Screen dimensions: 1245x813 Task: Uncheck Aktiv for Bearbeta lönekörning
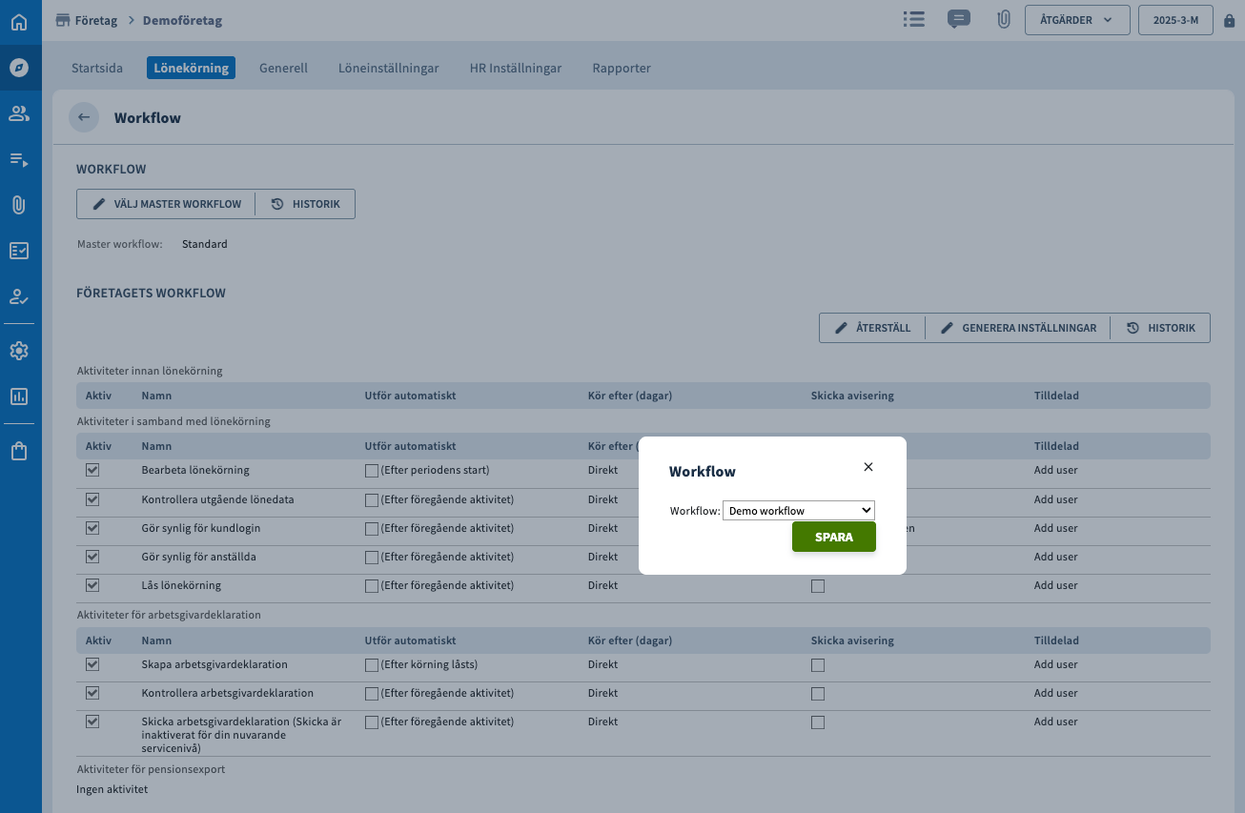[x=92, y=470]
